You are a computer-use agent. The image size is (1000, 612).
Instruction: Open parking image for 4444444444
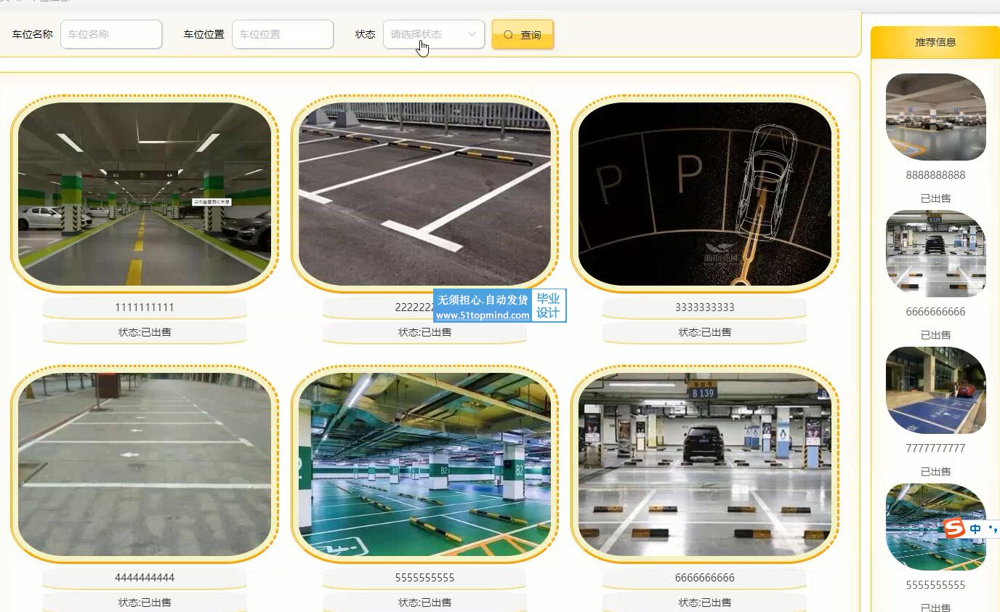(145, 464)
